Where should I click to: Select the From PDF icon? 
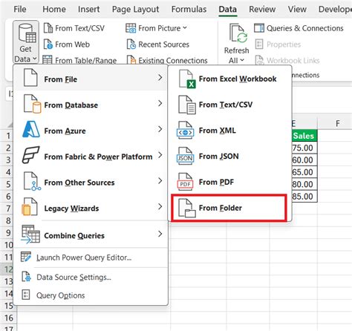point(185,182)
